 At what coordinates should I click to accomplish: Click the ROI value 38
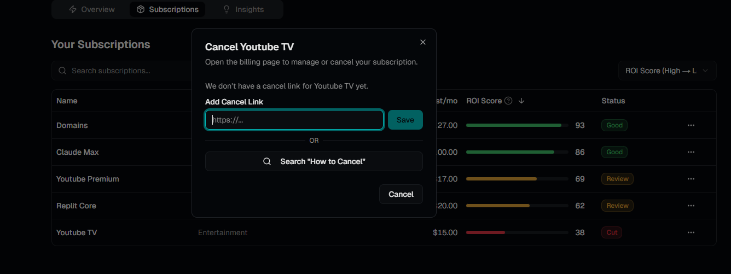pyautogui.click(x=580, y=232)
